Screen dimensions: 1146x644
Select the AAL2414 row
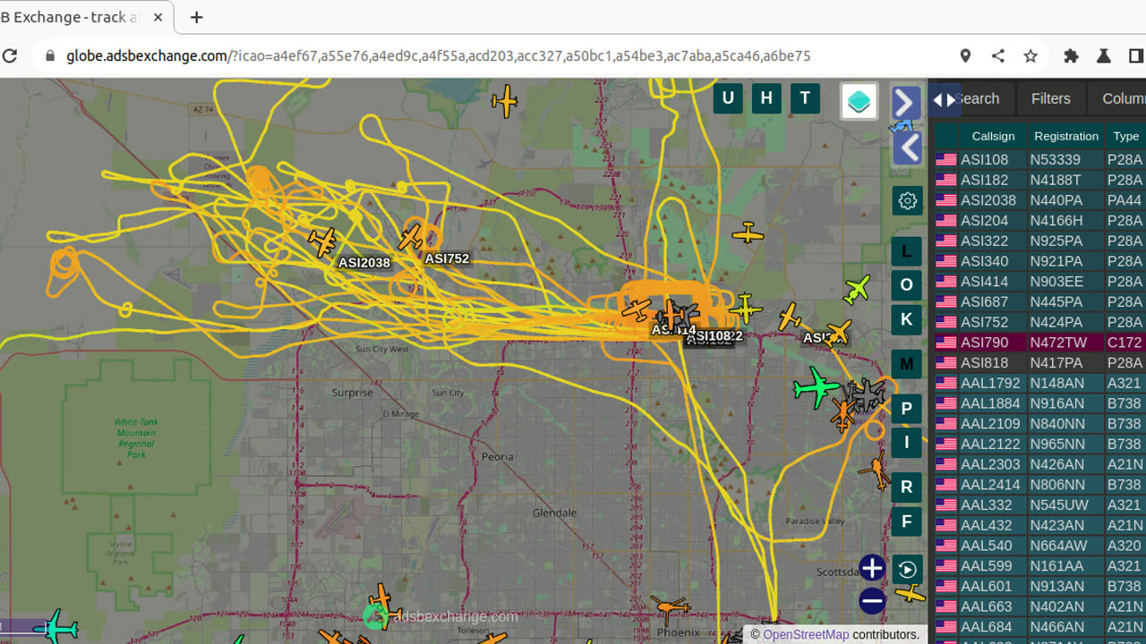[1039, 485]
